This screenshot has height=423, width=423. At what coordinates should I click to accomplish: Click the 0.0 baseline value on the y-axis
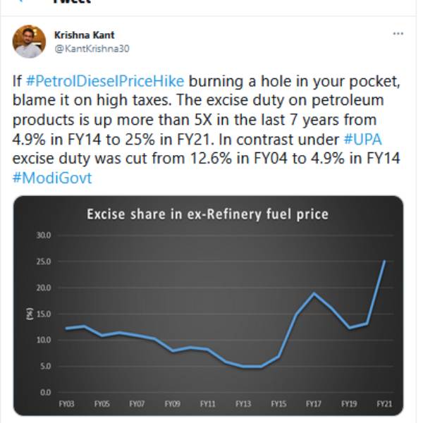pyautogui.click(x=45, y=392)
